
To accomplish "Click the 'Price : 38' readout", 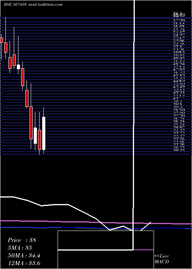I will coord(22,240).
